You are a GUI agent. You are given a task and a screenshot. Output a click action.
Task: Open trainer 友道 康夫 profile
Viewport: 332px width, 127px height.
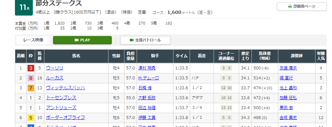coord(288,68)
